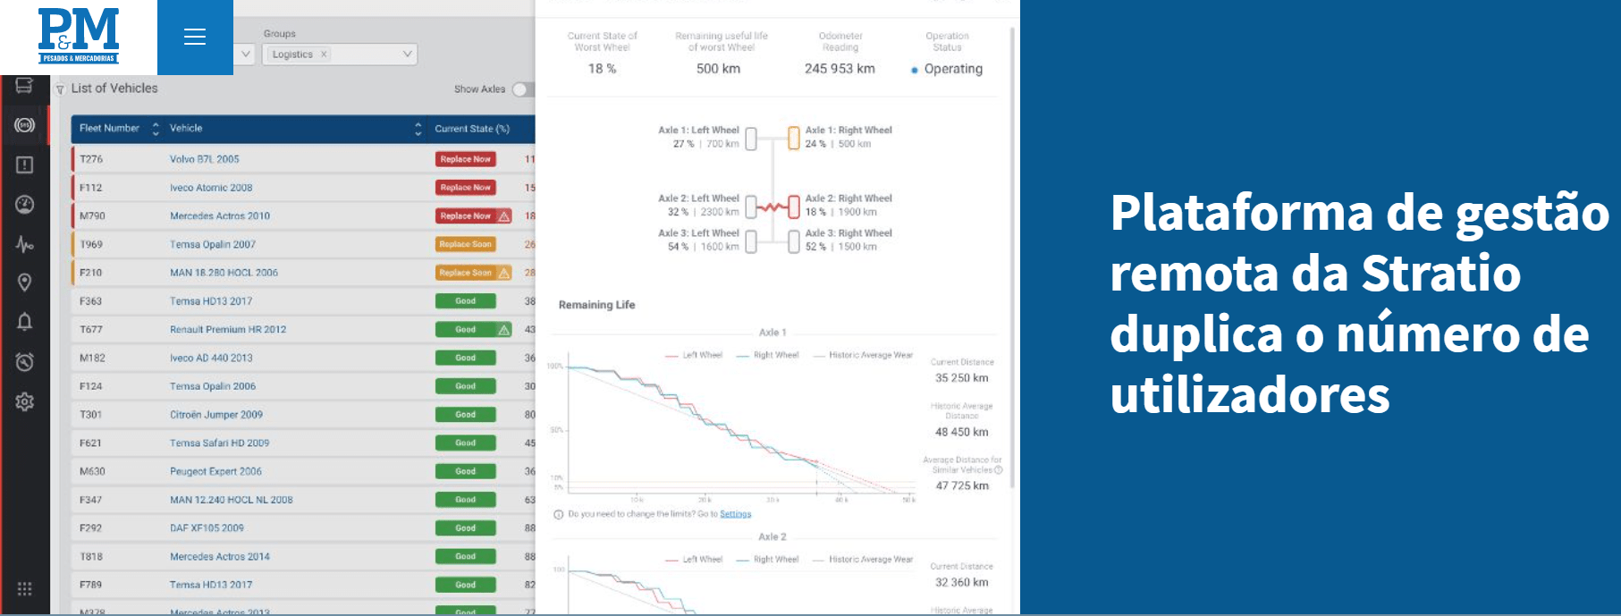Open the dropdown left of Groups
This screenshot has width=1621, height=616.
pyautogui.click(x=245, y=55)
